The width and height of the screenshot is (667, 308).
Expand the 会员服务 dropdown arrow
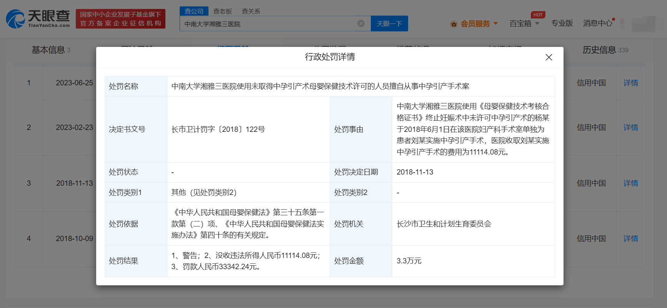pyautogui.click(x=495, y=23)
